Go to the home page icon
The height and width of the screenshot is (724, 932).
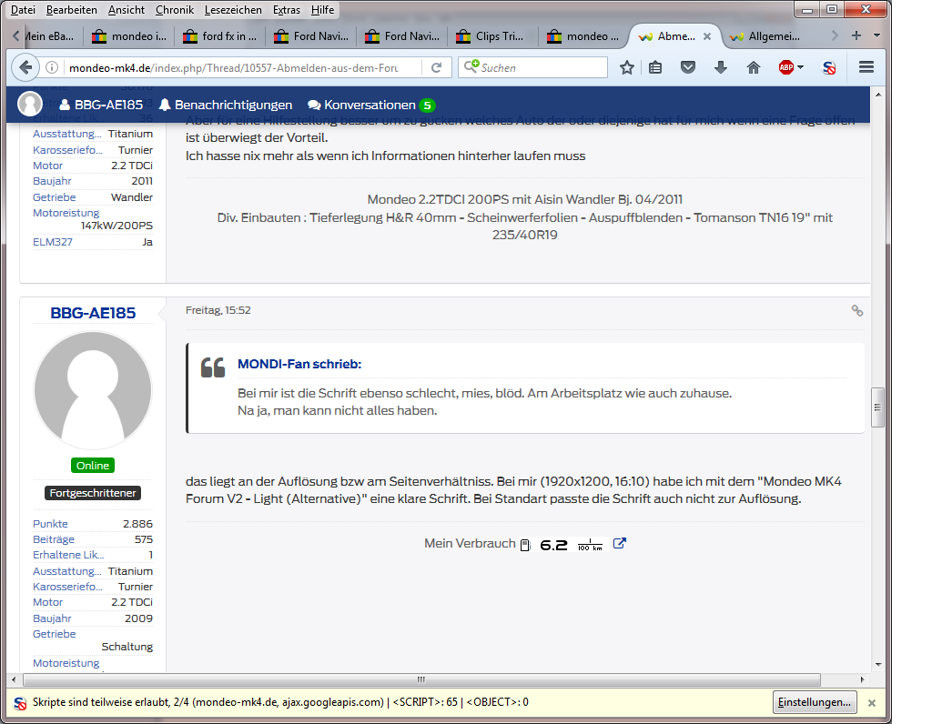point(754,67)
